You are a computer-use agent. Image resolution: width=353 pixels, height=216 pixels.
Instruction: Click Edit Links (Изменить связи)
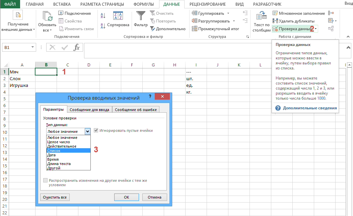[76, 29]
